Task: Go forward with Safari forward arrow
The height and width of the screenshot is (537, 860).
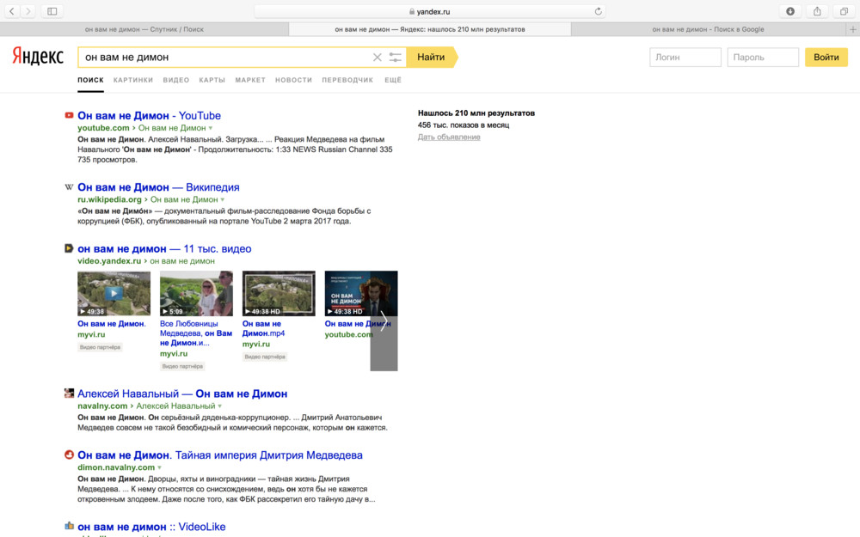Action: point(28,11)
